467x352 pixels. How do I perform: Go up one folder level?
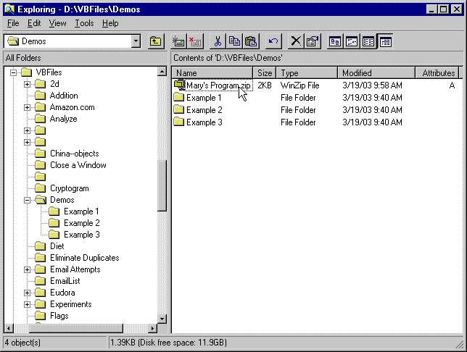click(155, 41)
